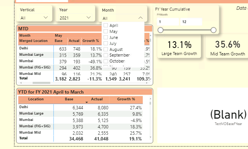Tick the June checkbox in Month list
Viewport: 248px width, 149px height.
pyautogui.click(x=106, y=37)
